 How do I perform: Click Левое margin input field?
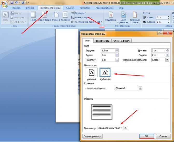108,55
